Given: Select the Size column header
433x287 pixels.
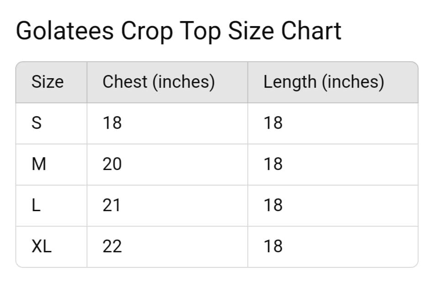Looking at the screenshot, I should [x=48, y=82].
